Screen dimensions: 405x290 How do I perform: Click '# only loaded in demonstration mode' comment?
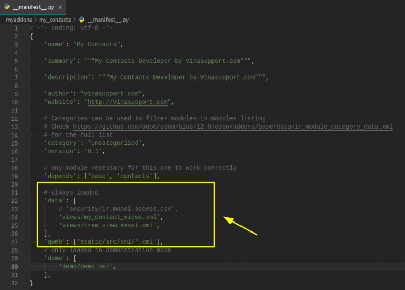point(108,250)
